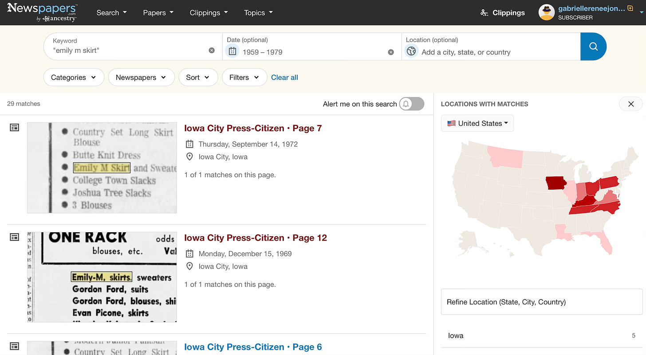Click the SUBSCRIBER label
Image resolution: width=646 pixels, height=355 pixels.
coord(575,18)
